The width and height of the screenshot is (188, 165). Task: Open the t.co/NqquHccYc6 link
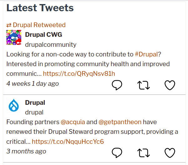[68, 142]
